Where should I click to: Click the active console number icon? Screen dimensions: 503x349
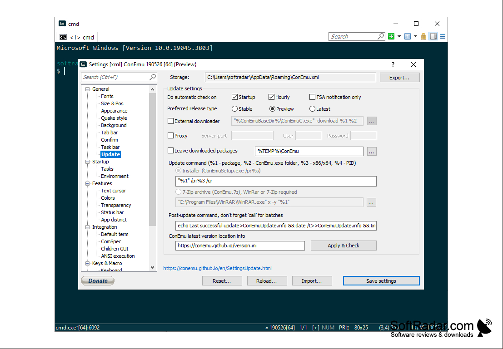coord(408,37)
